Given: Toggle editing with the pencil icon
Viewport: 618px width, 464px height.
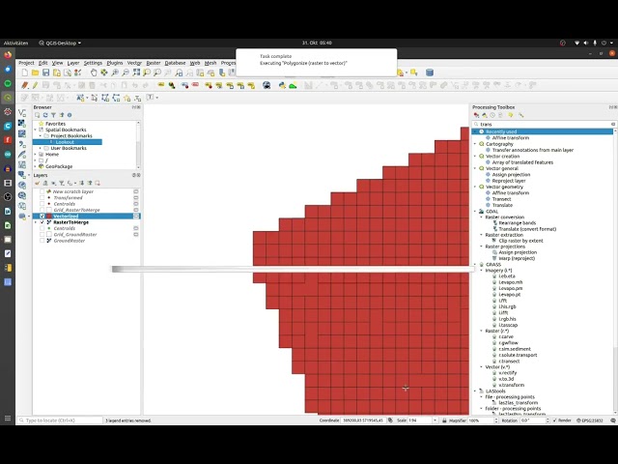Looking at the screenshot, I should click(x=35, y=85).
